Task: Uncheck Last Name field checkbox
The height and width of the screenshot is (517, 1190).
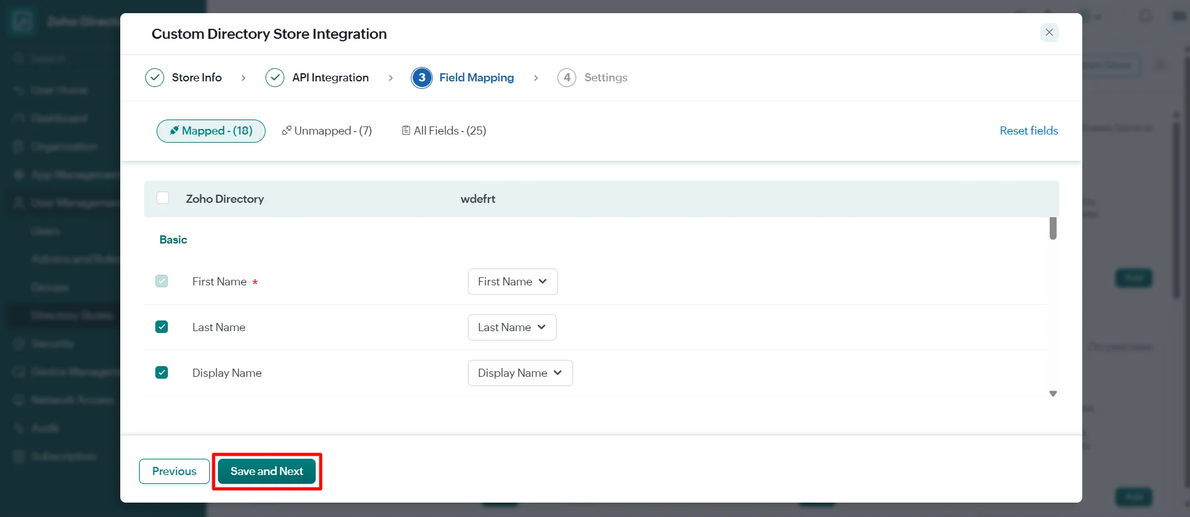Action: click(162, 327)
